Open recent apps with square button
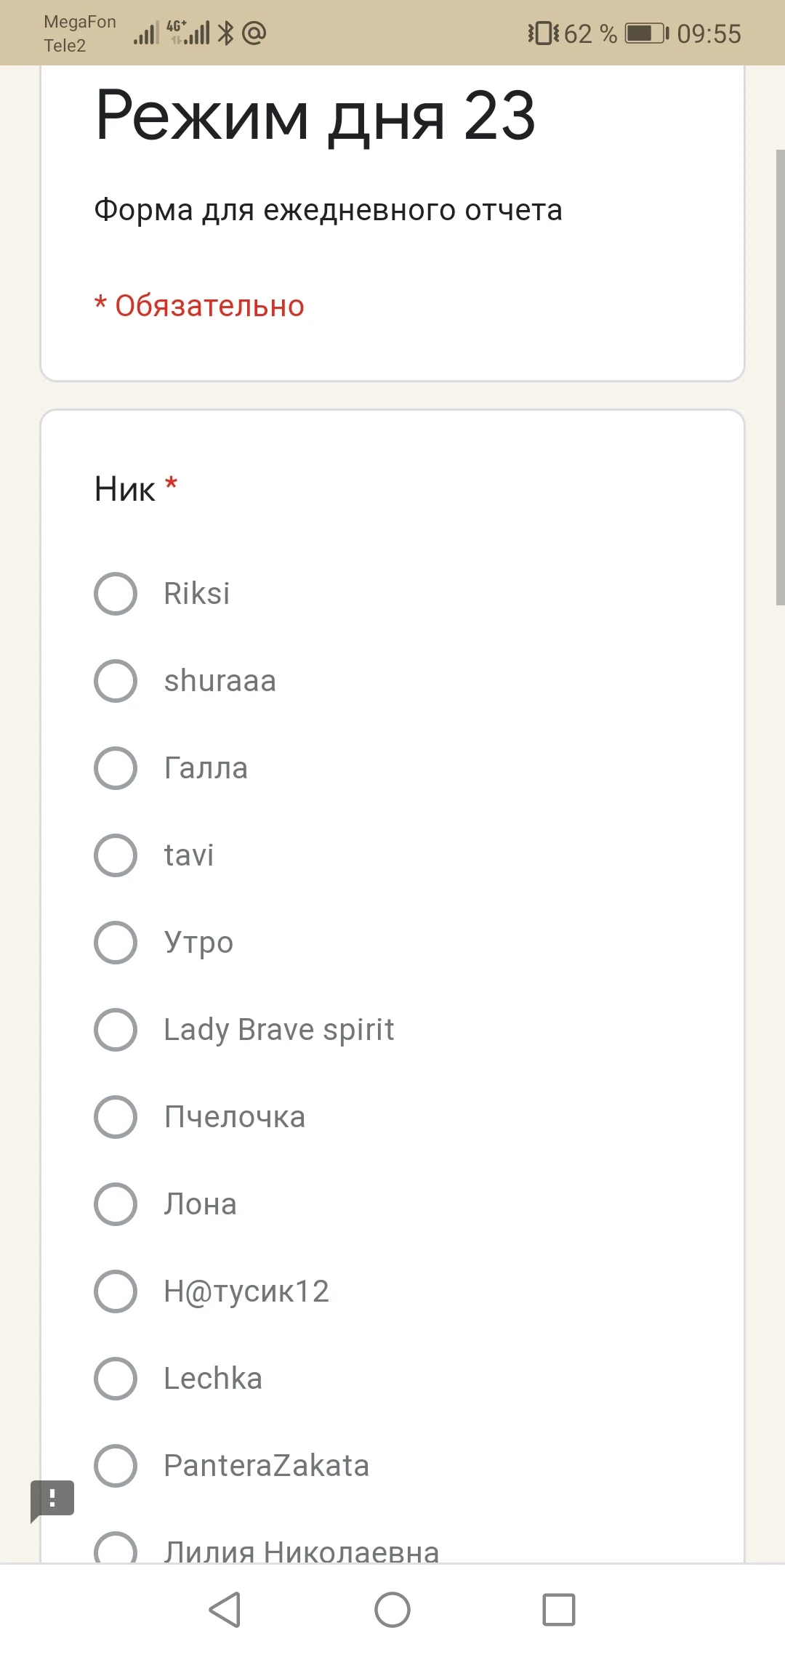This screenshot has height=1657, width=785. pyautogui.click(x=559, y=1610)
